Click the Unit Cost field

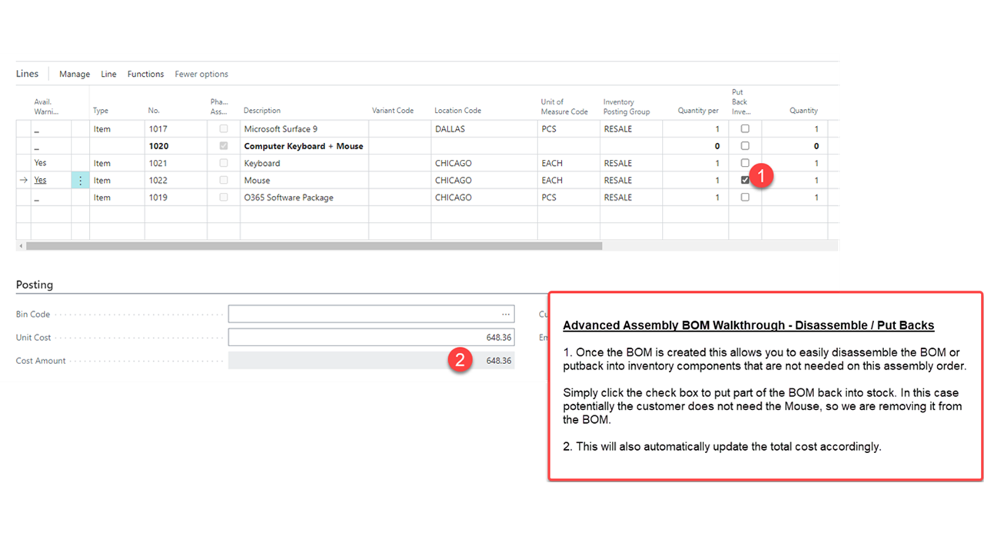371,338
